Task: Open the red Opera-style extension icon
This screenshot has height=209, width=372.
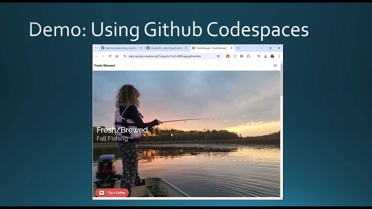Action: (228, 56)
